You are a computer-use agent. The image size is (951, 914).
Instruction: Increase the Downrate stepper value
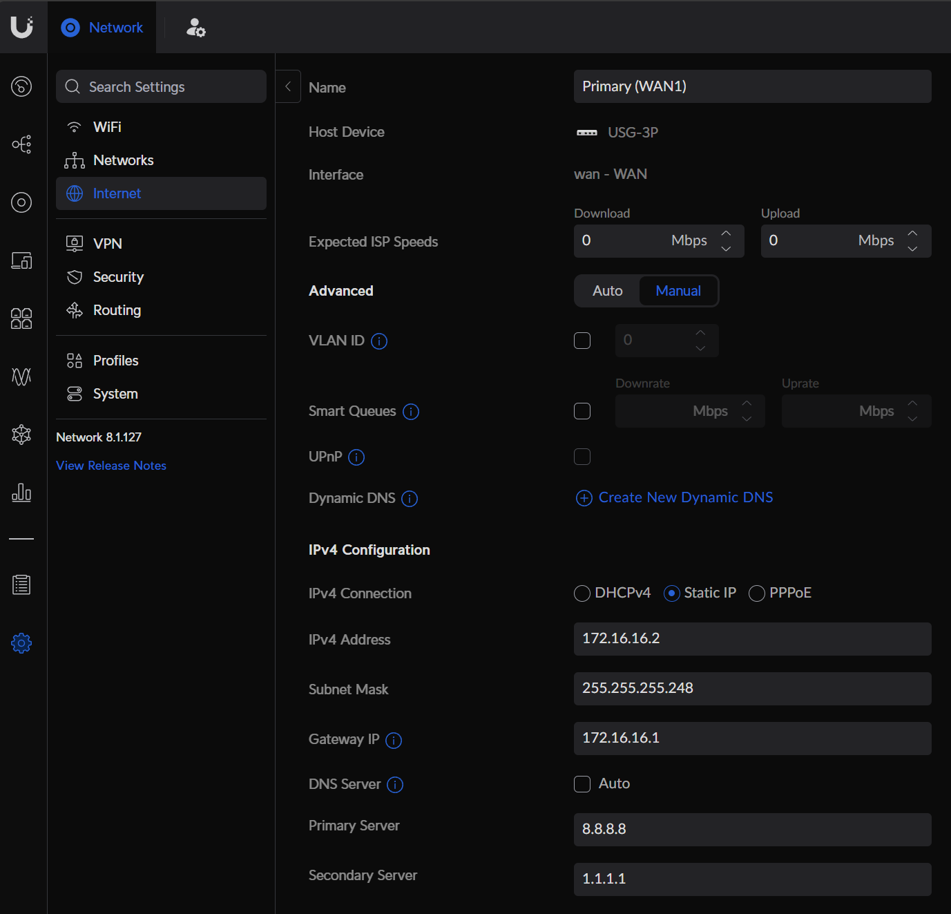tap(747, 403)
